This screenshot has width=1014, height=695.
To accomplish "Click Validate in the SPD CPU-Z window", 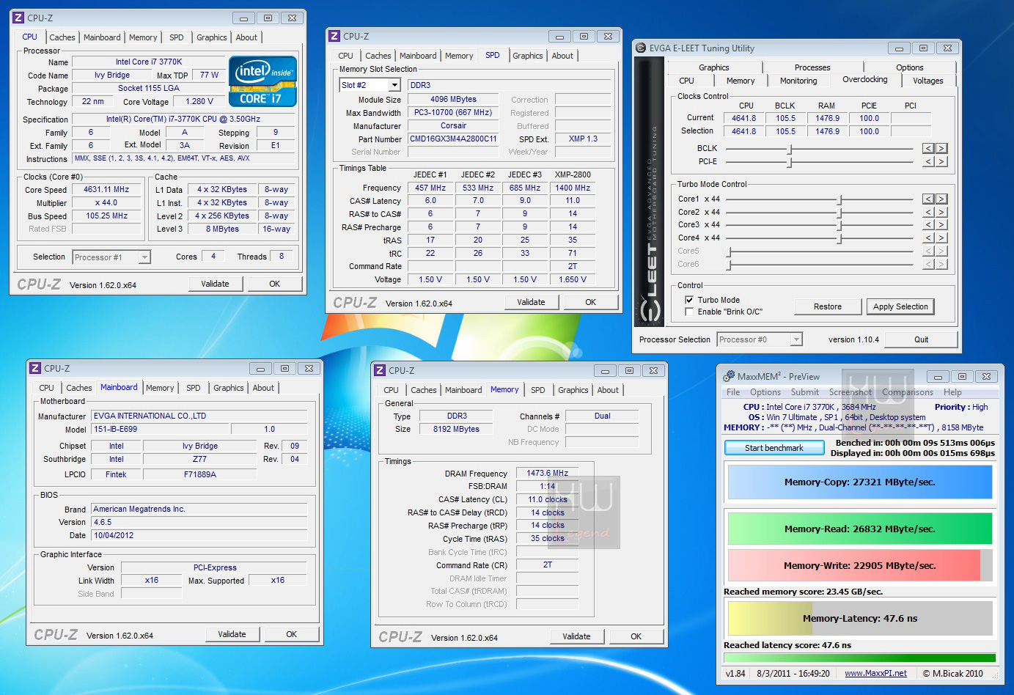I will coord(531,302).
